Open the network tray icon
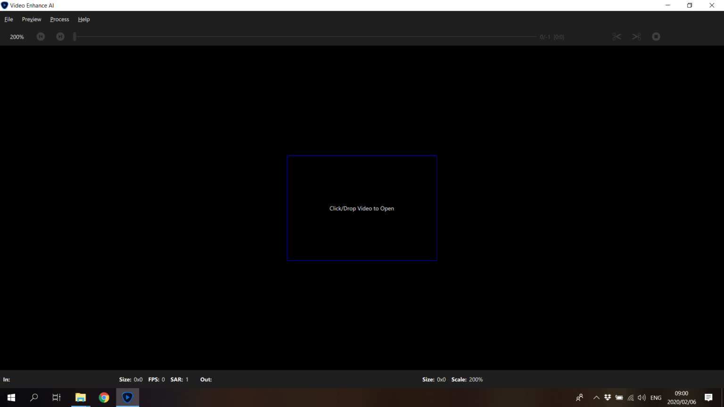This screenshot has height=407, width=724. point(631,398)
